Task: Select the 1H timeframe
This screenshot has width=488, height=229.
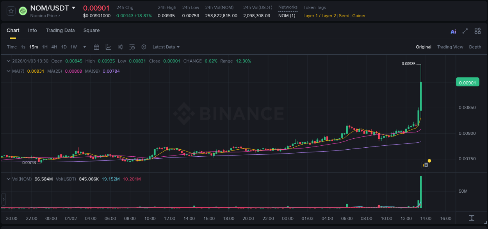Action: [x=44, y=47]
